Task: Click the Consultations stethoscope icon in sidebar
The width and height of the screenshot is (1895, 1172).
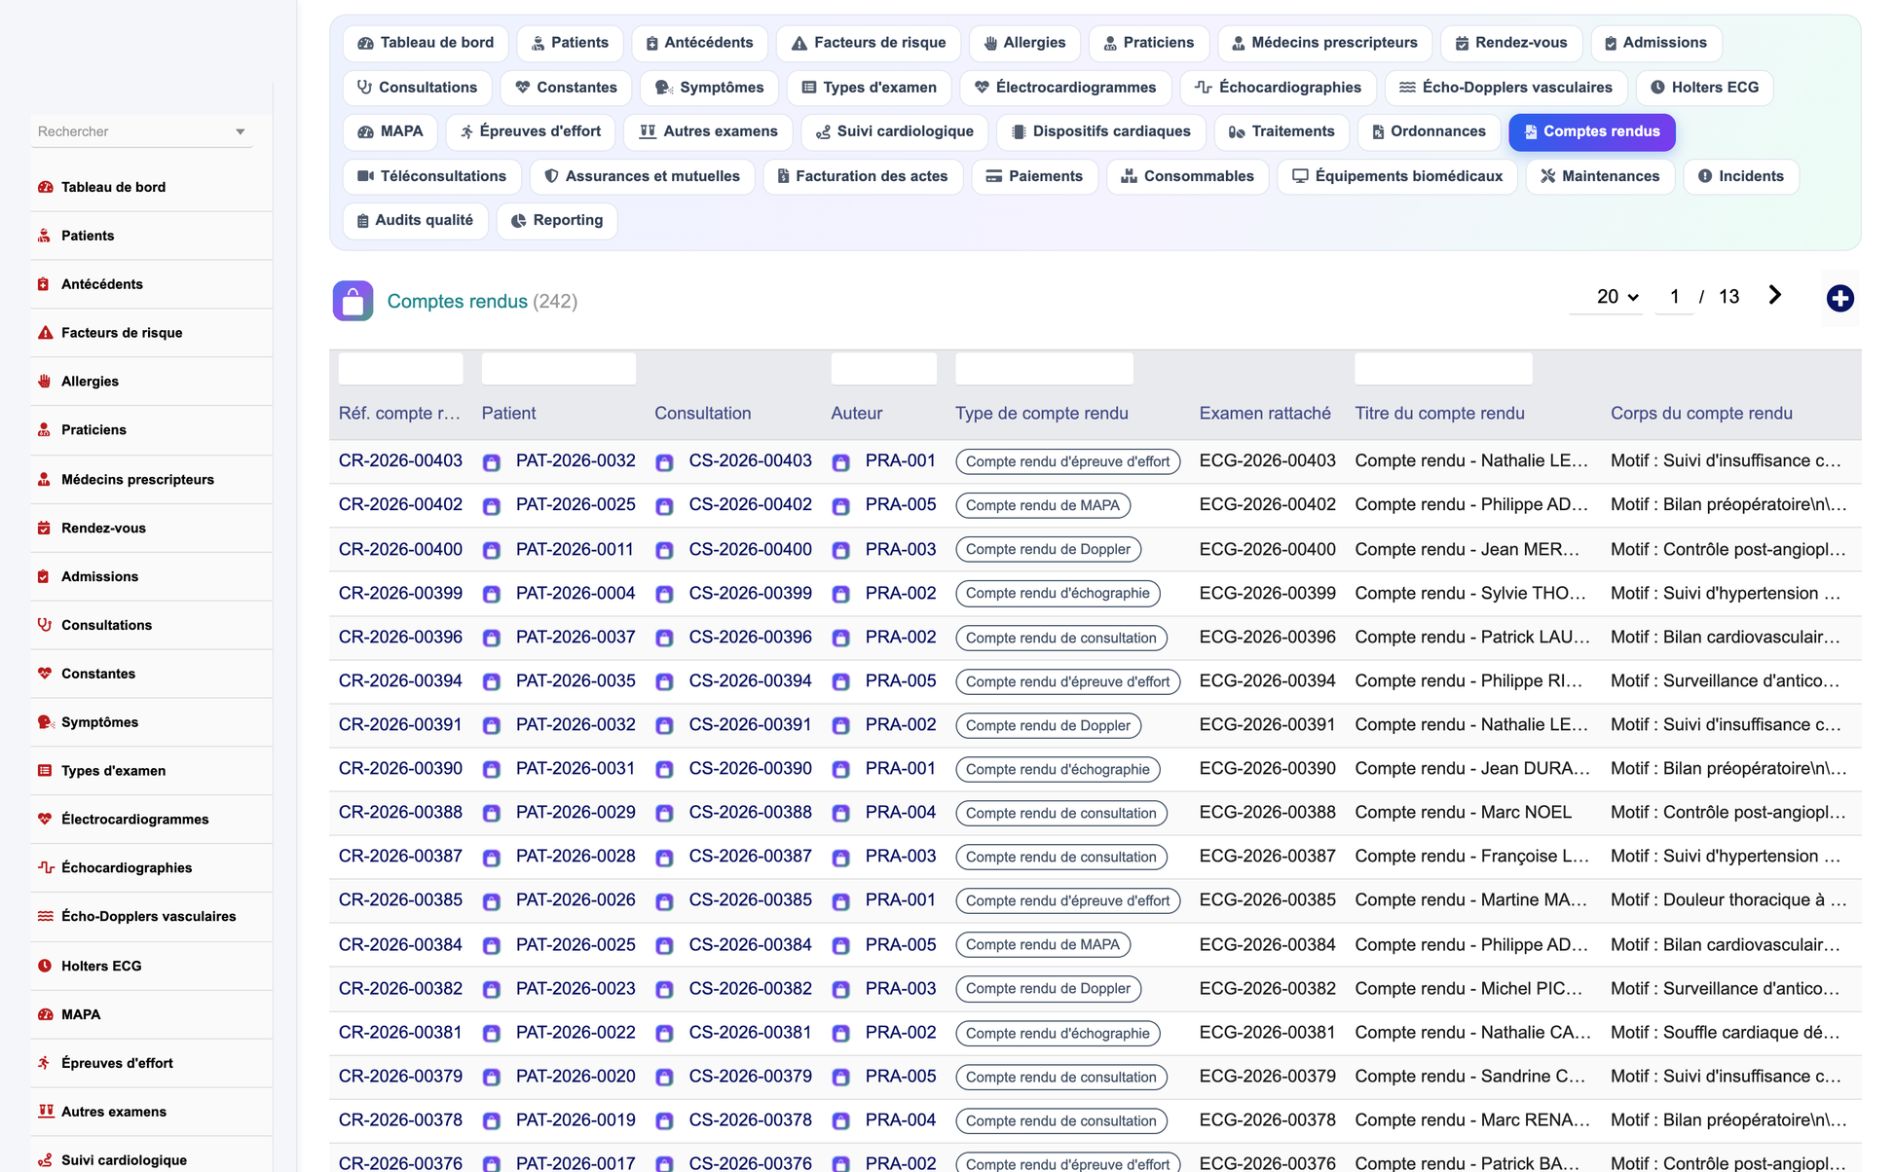Action: 45,625
